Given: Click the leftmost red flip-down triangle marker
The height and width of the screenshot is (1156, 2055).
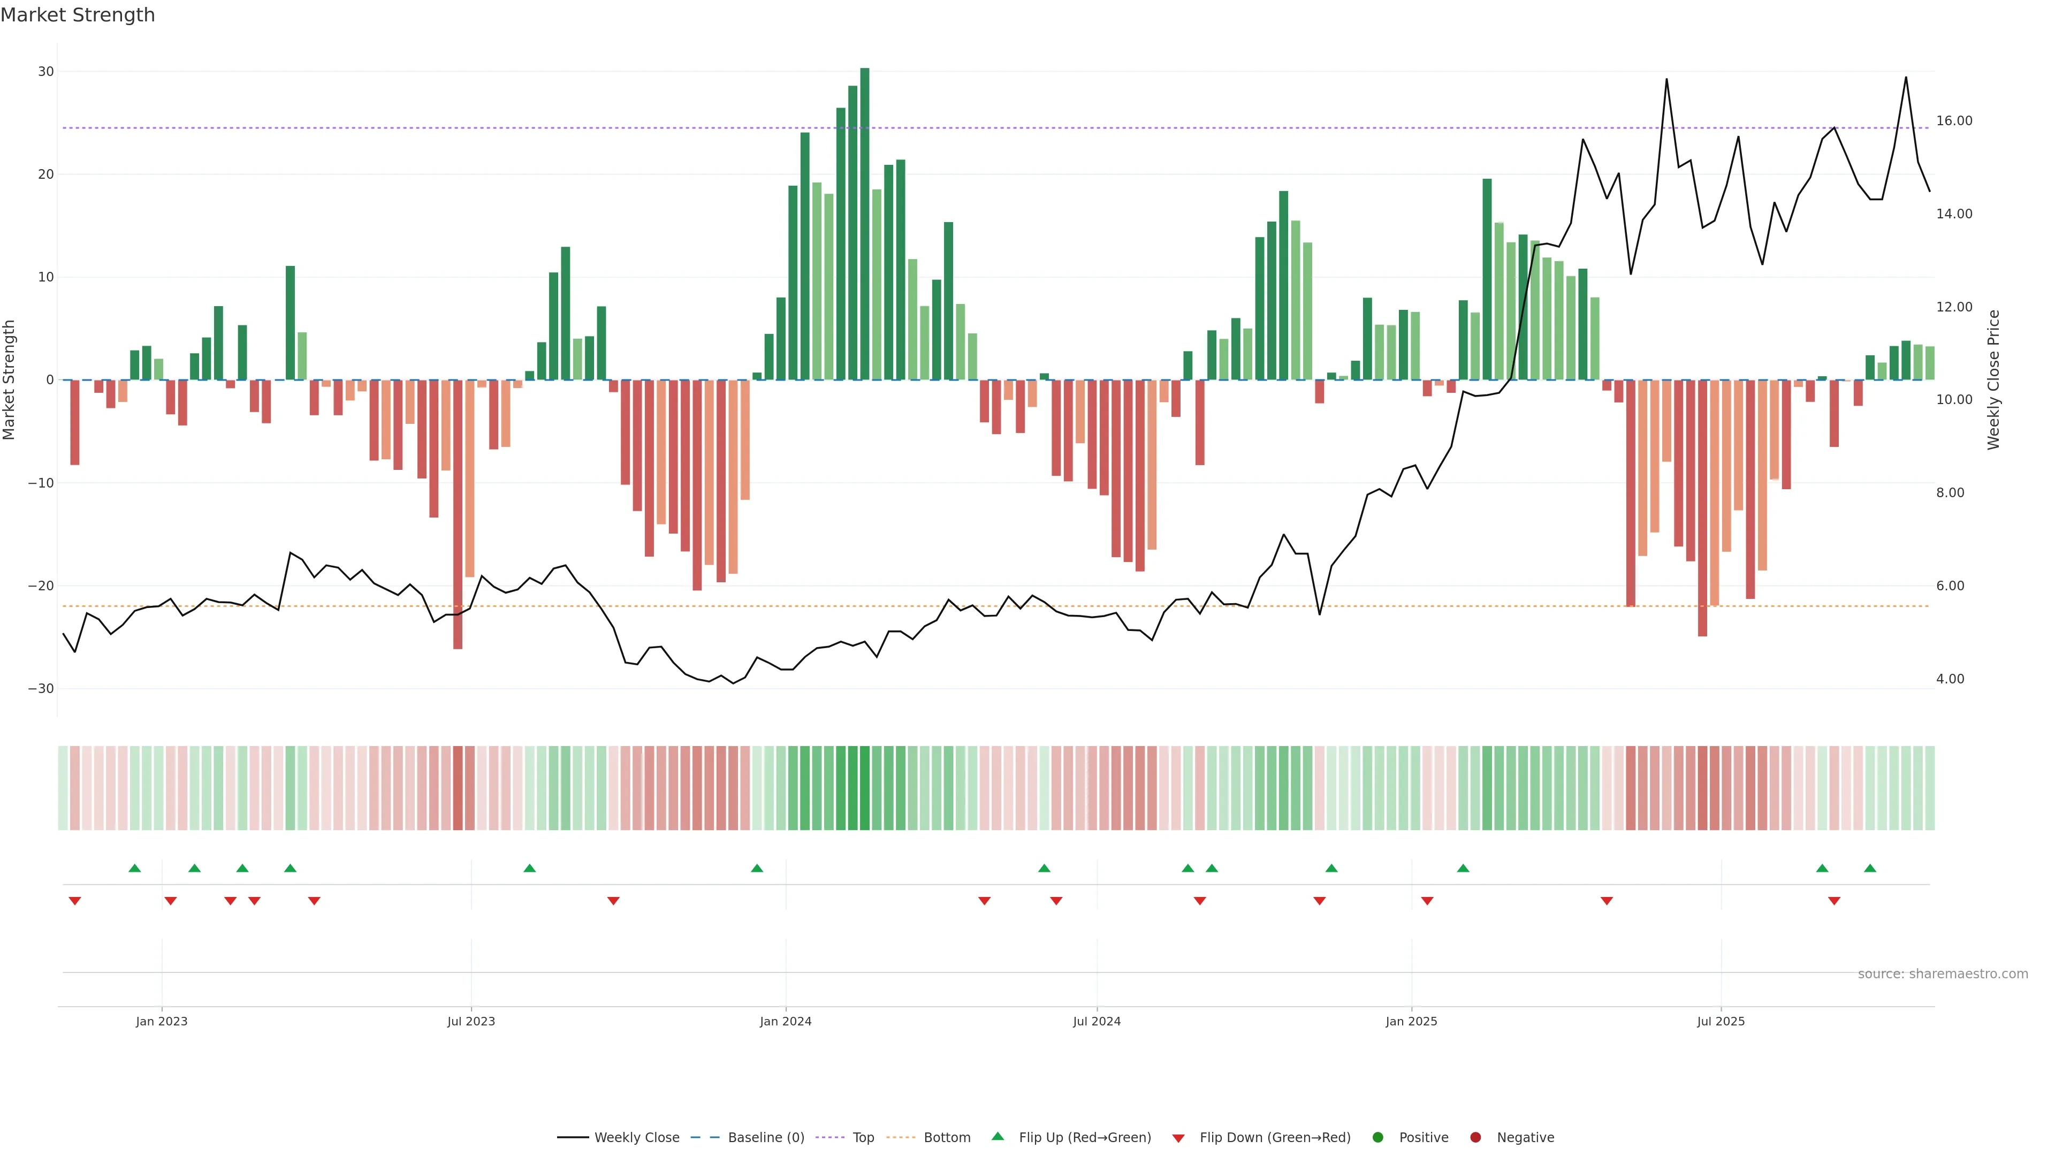Looking at the screenshot, I should click(x=75, y=901).
